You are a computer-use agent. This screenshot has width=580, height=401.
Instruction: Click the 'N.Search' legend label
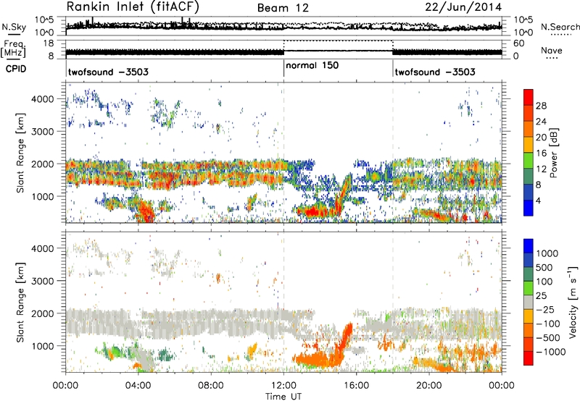click(x=560, y=27)
